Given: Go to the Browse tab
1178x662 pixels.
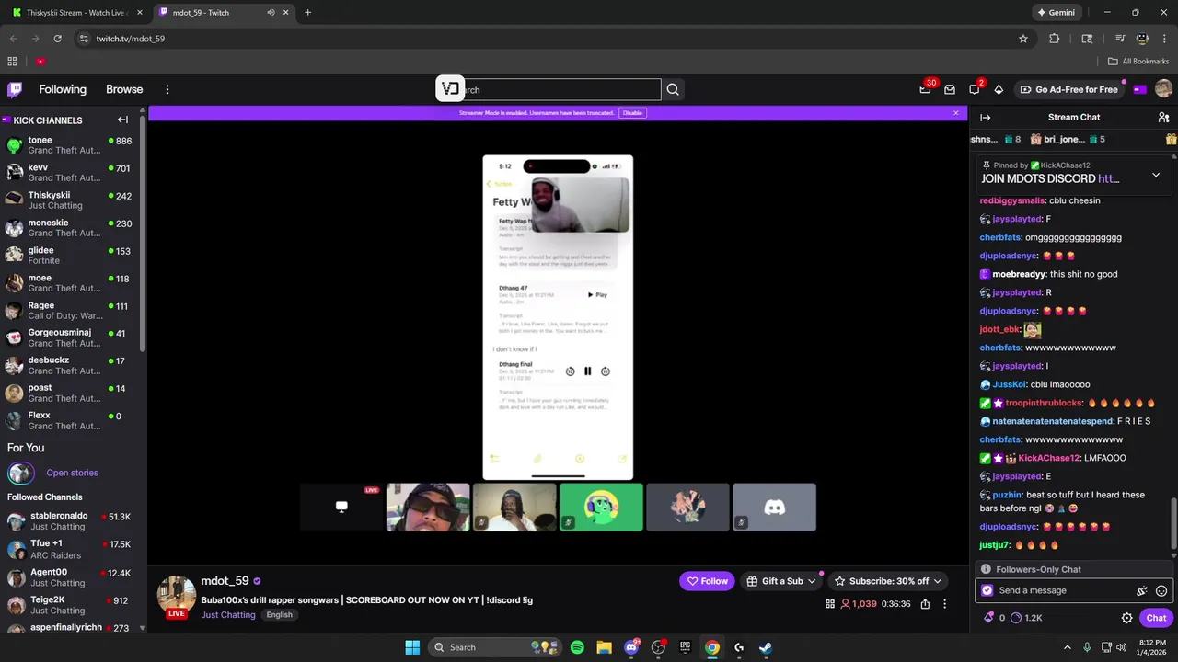Looking at the screenshot, I should tap(124, 89).
